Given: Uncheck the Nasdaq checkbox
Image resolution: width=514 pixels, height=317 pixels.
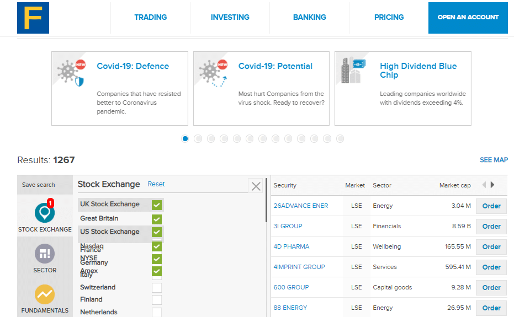Looking at the screenshot, I should coord(157,246).
